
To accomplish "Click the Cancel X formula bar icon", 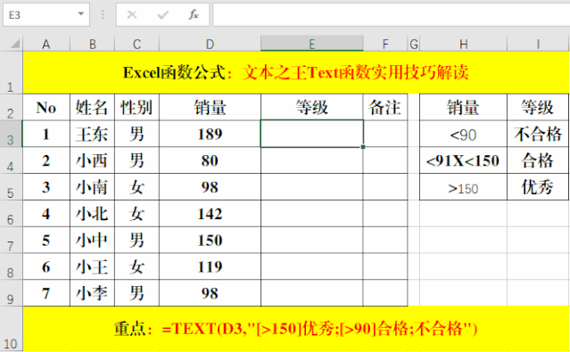I will coord(132,15).
